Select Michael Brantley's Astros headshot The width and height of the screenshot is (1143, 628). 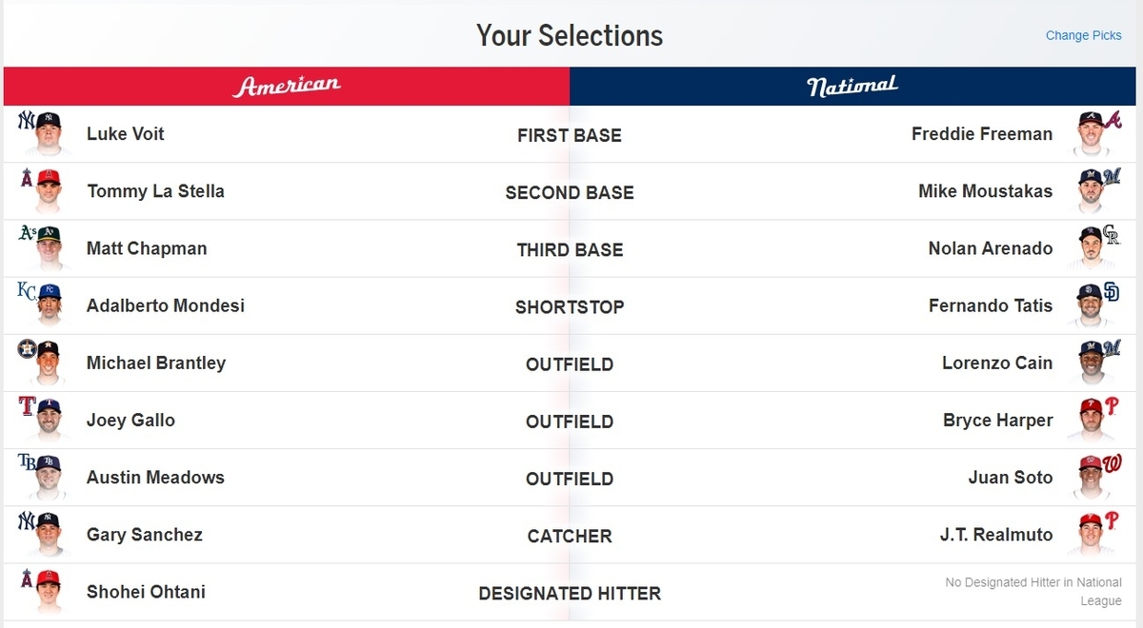(41, 362)
